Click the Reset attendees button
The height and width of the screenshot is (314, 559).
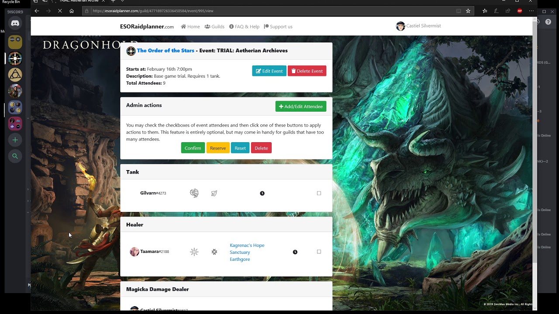point(240,148)
